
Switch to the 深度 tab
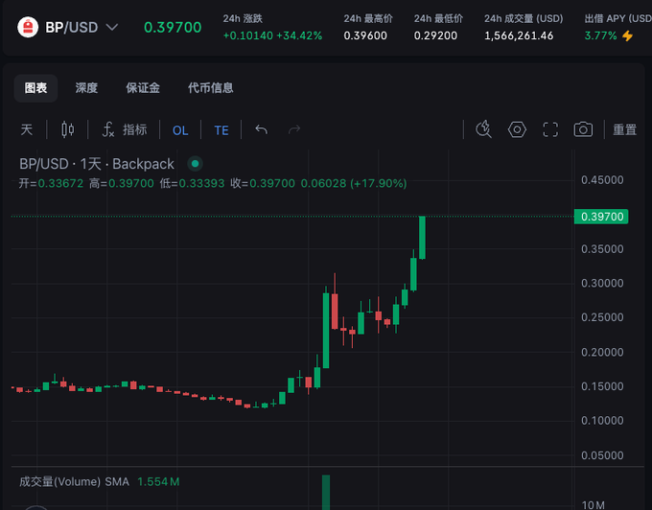(x=86, y=88)
